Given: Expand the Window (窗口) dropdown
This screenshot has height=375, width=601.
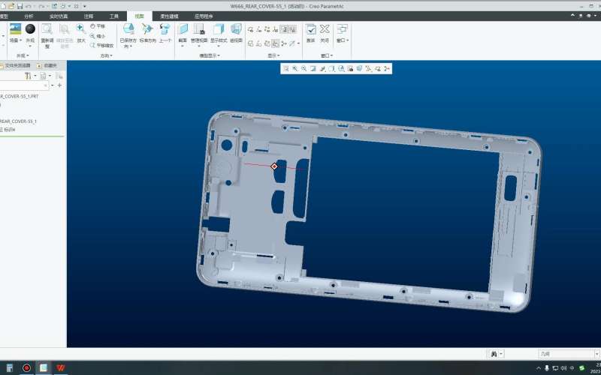Looking at the screenshot, I should (342, 40).
